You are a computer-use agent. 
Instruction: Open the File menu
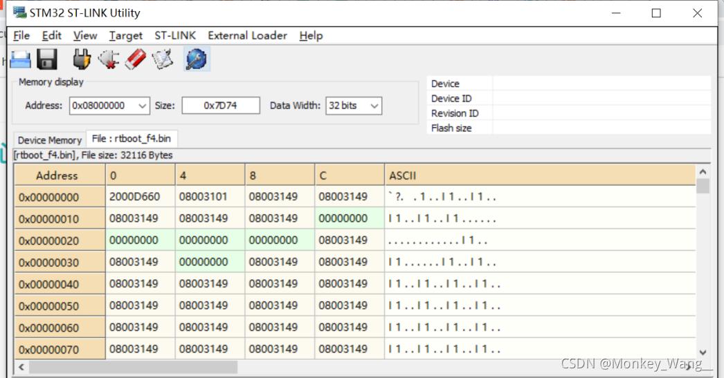21,35
